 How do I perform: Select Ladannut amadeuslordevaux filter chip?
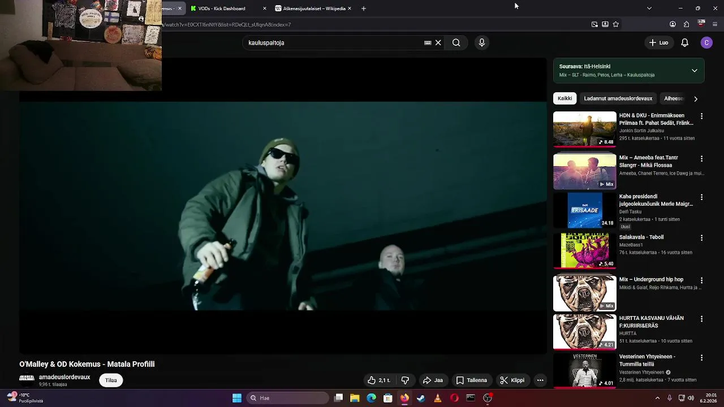[618, 98]
